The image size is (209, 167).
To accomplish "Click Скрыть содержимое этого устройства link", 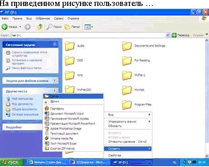I will (29, 54).
